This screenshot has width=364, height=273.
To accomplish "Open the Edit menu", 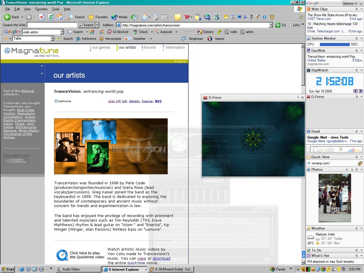I will (17, 9).
